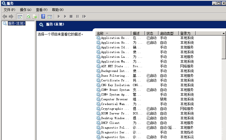The image size is (226, 140).
Task: Click the gear icon of Computer Browser
Action: [x=99, y=99]
